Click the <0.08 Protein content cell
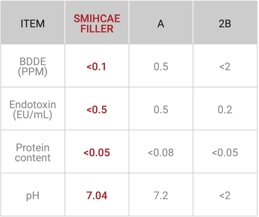Screen dimensions: 259x217 coord(161,153)
